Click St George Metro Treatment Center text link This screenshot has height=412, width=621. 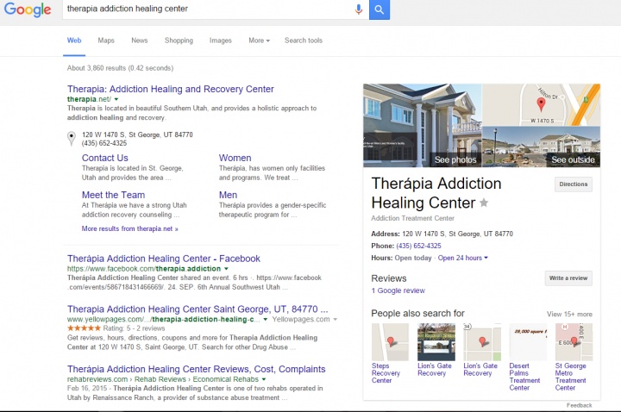click(571, 377)
